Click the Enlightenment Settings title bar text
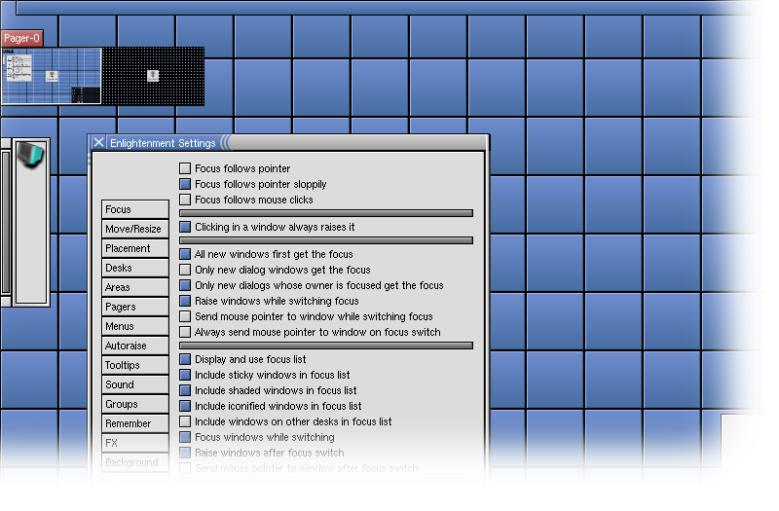This screenshot has height=511, width=779. (x=163, y=143)
